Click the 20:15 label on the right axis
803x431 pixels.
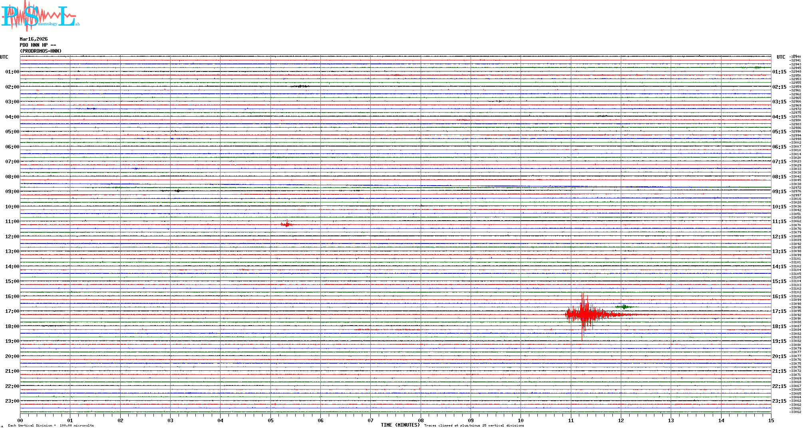tap(779, 356)
